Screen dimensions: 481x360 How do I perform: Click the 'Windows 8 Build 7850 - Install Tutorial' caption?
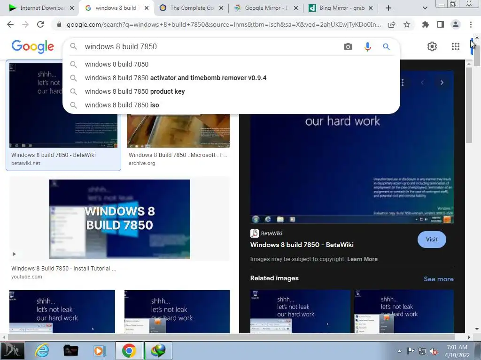[x=64, y=268]
